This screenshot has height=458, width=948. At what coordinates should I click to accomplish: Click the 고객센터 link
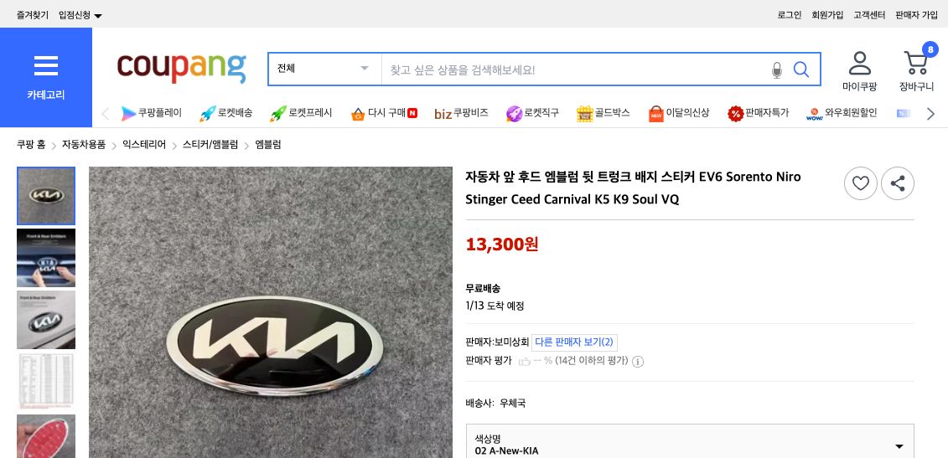pyautogui.click(x=869, y=15)
